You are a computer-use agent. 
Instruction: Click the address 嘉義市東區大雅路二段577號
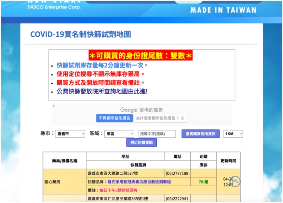pos(114,173)
